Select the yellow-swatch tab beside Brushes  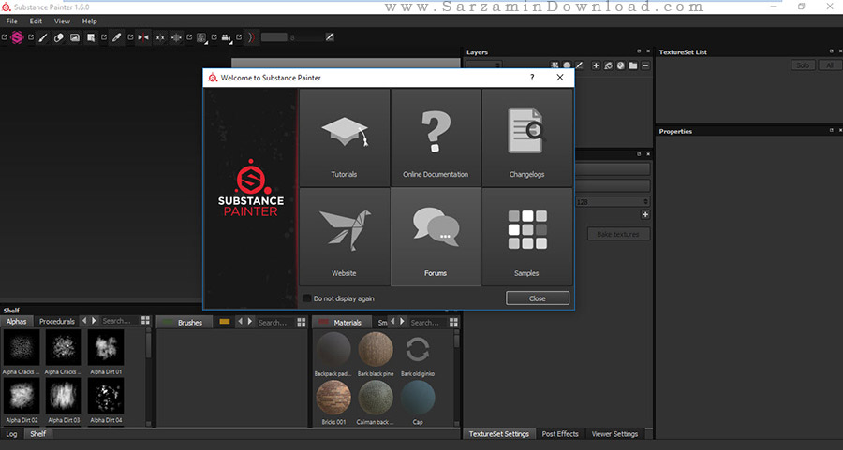(225, 322)
